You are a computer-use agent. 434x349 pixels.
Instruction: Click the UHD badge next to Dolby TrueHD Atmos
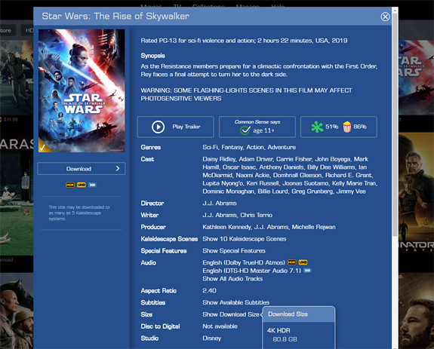303,262
